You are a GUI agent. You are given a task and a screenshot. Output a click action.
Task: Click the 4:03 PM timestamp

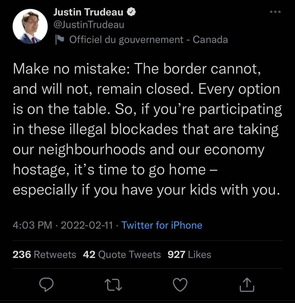(33, 225)
